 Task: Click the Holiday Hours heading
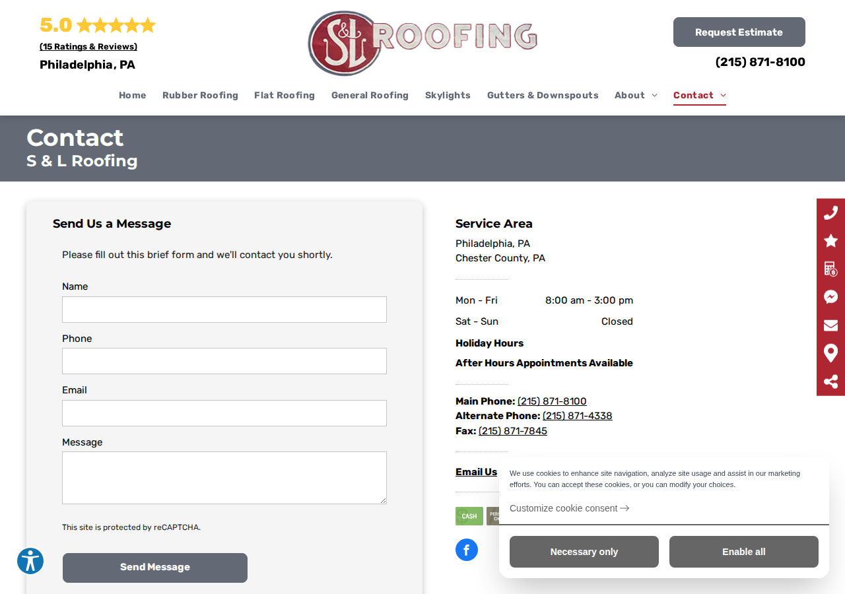tap(489, 343)
